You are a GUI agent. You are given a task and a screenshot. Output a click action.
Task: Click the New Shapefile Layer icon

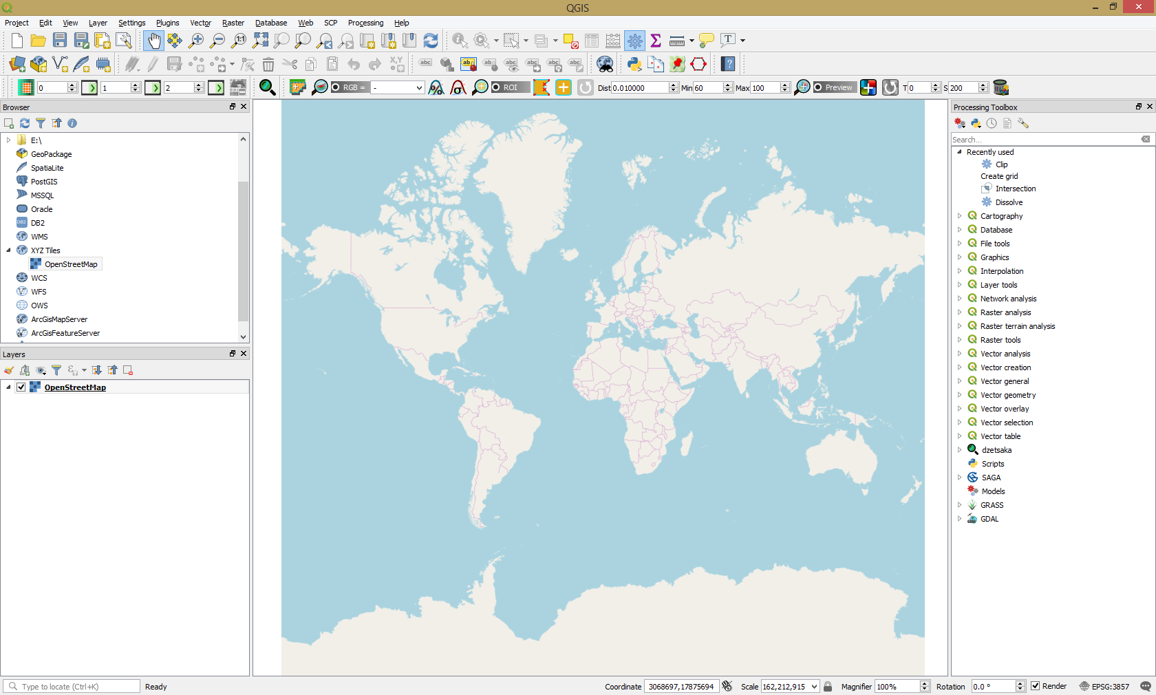[x=60, y=65]
